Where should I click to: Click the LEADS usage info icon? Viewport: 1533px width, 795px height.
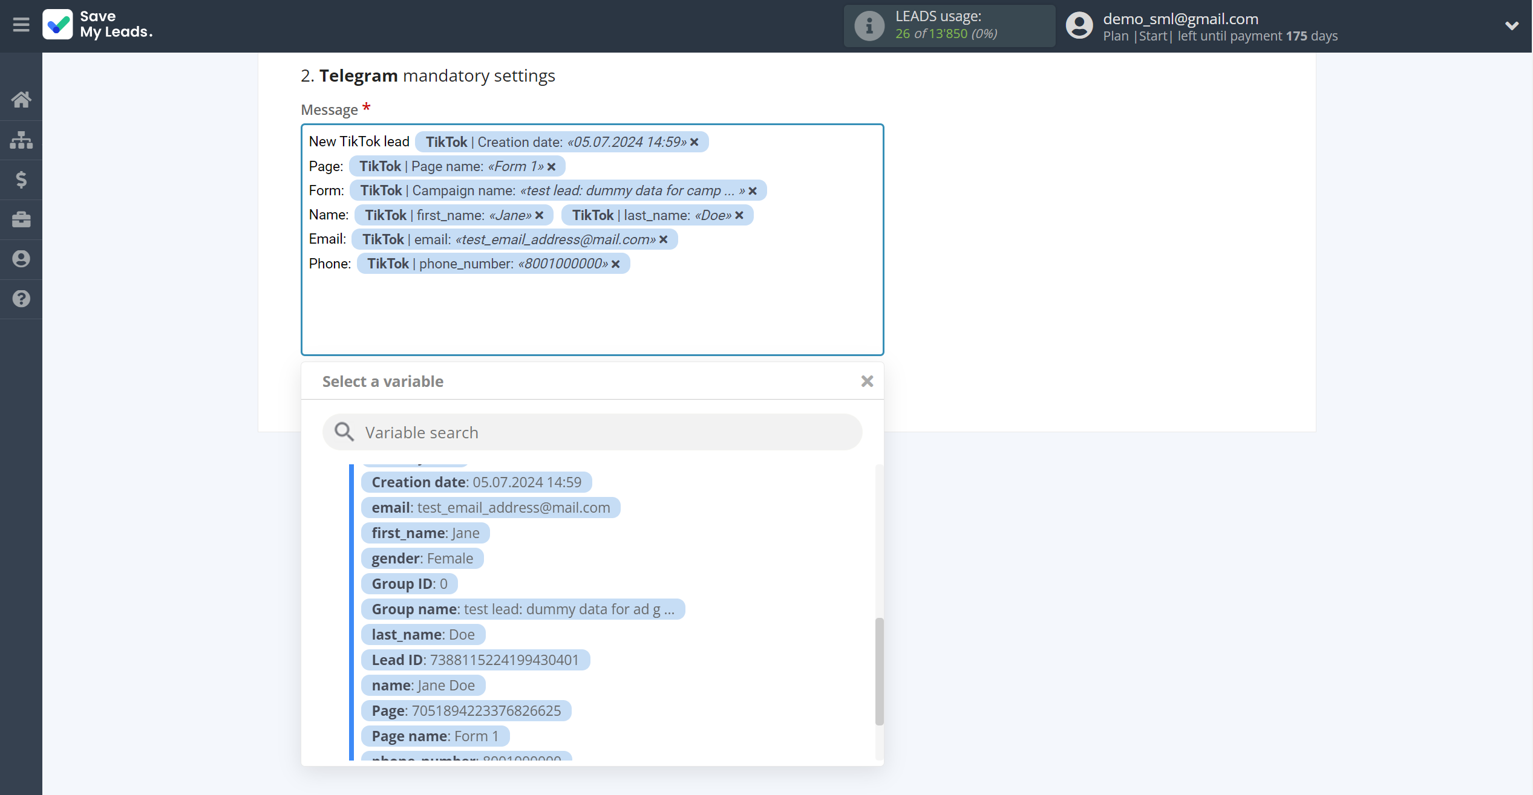point(869,25)
